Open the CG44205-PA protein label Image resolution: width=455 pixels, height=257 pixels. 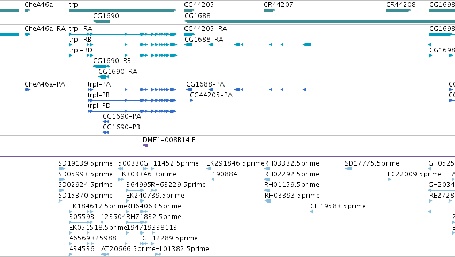pyautogui.click(x=211, y=95)
